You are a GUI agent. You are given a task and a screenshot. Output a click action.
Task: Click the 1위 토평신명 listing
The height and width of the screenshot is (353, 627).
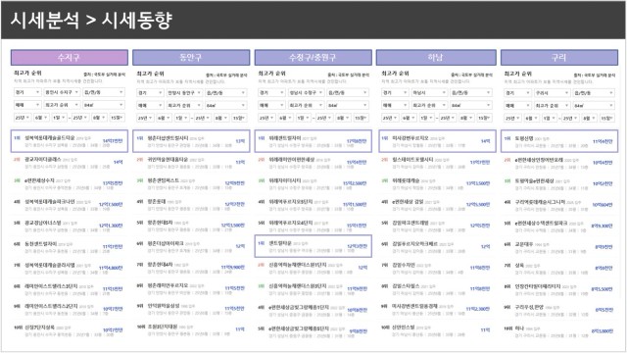559,141
